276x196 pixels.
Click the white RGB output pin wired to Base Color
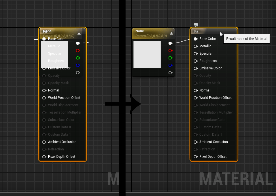[170, 43]
